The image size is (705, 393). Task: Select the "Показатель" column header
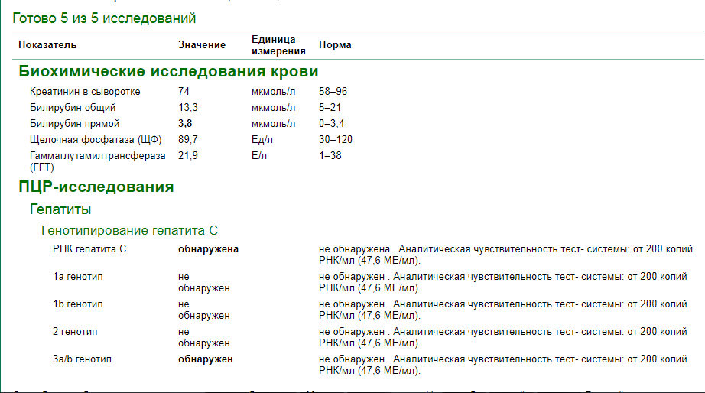point(47,45)
